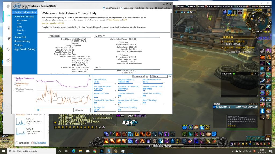The width and height of the screenshot is (275, 154).
Task: Click the wrench icon above the graph
Action: coord(89,76)
